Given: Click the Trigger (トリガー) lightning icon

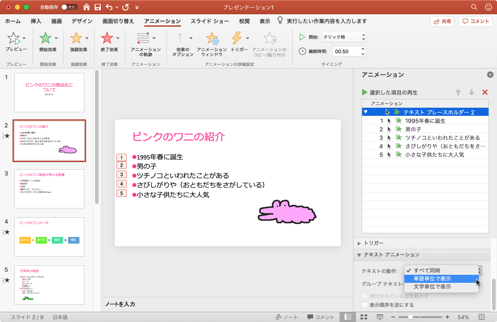Looking at the screenshot, I should coord(237,39).
